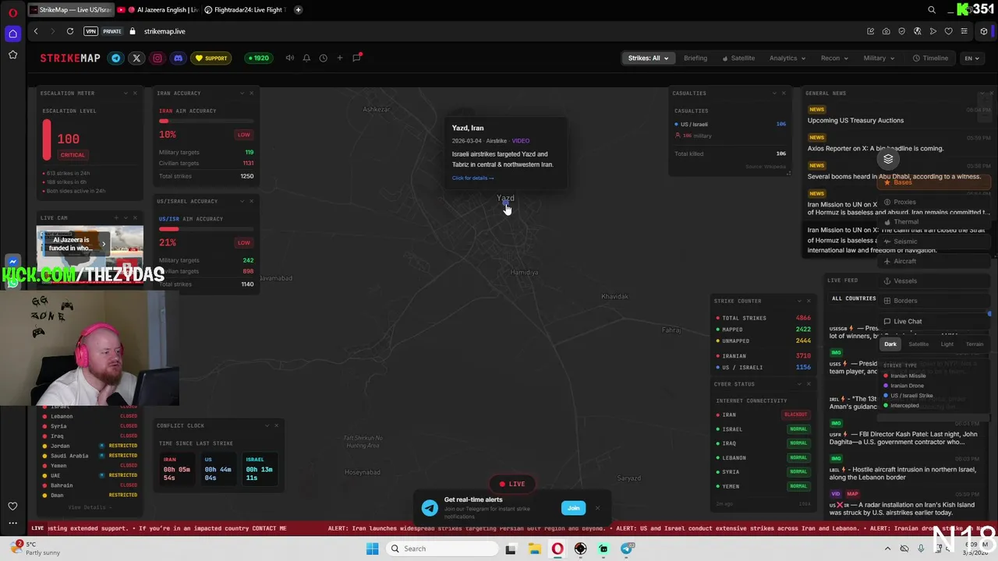The width and height of the screenshot is (998, 561).
Task: Click the Iranian Missile red legend dot
Action: click(886, 376)
